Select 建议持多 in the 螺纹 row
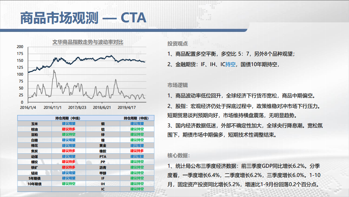The height and width of the screenshot is (197, 349). pyautogui.click(x=69, y=162)
